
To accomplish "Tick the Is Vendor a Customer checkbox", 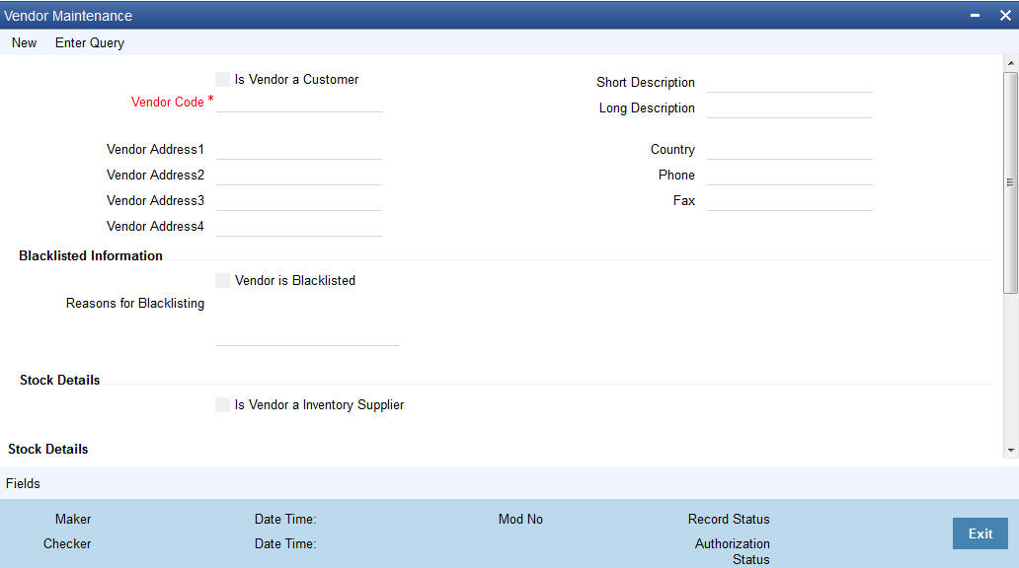I will pos(223,79).
